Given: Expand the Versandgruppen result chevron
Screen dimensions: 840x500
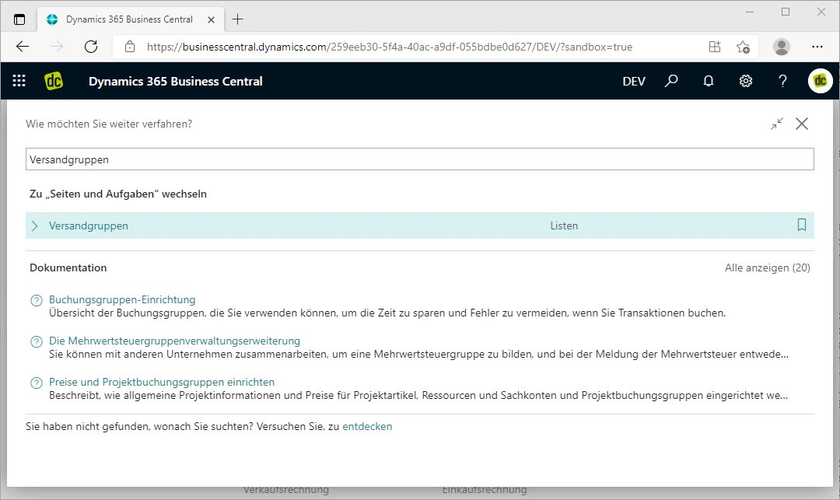Looking at the screenshot, I should click(35, 226).
